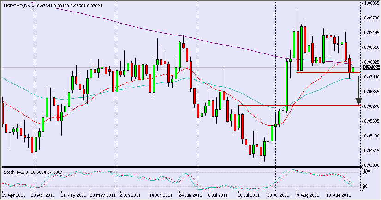Viewport: 381px width, 200px height.
Task: Click the 0.97440 price axis label
Action: click(372, 76)
